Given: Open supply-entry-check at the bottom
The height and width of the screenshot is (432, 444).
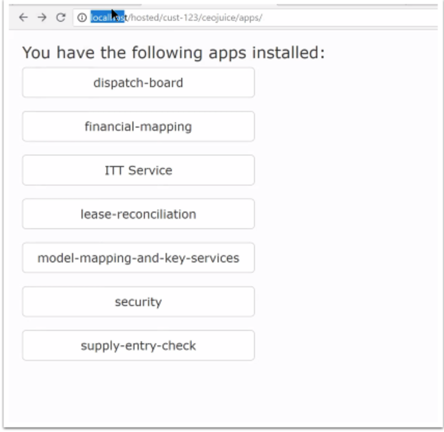Looking at the screenshot, I should coord(138,345).
